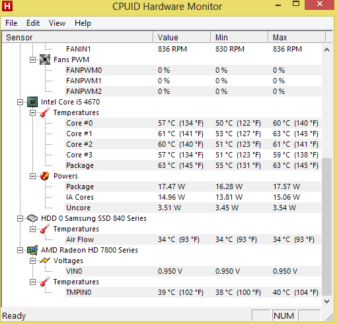Open the View menu
The image size is (337, 324).
pos(57,23)
